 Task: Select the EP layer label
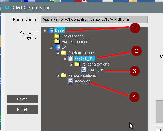coord(64,47)
